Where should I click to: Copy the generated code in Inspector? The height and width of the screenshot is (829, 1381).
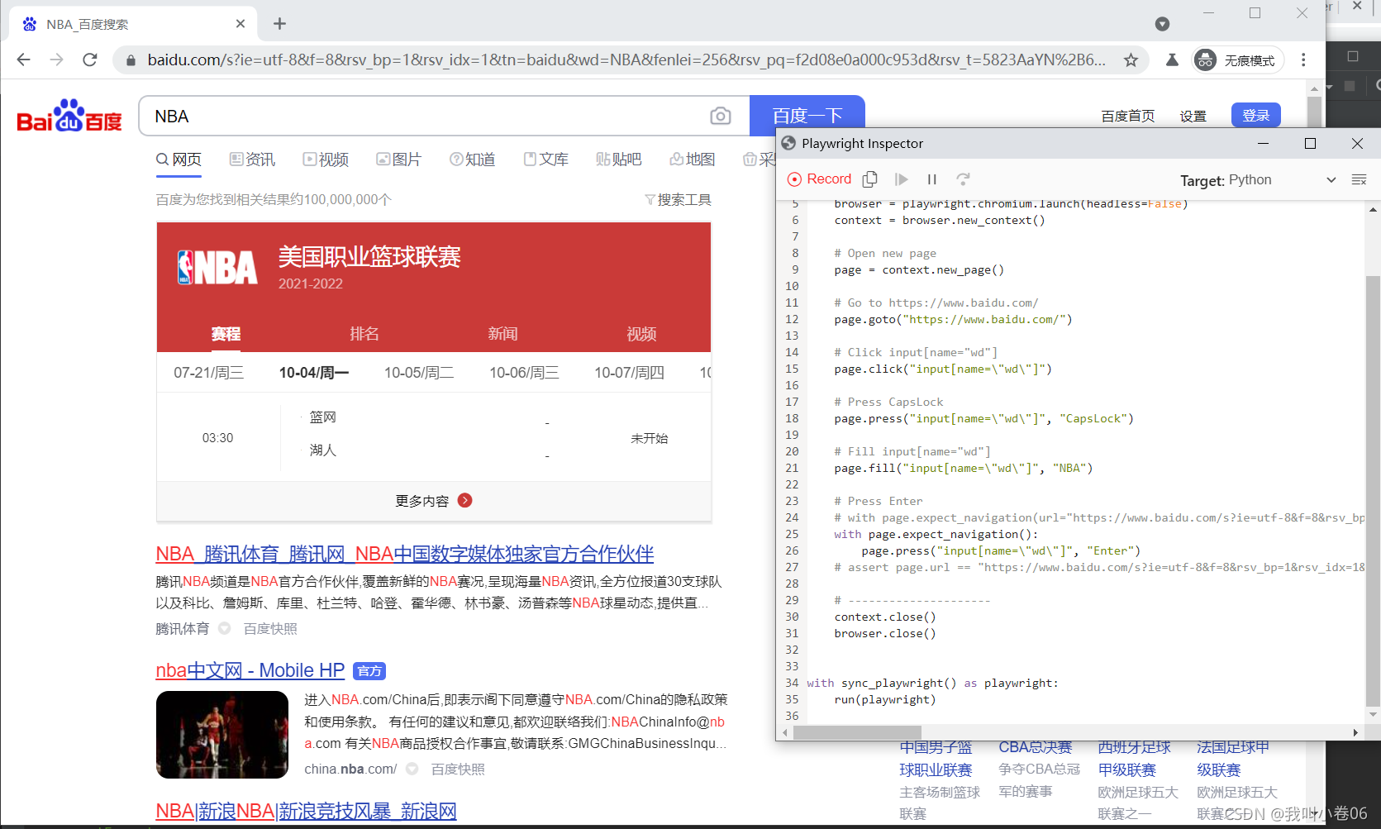coord(869,179)
